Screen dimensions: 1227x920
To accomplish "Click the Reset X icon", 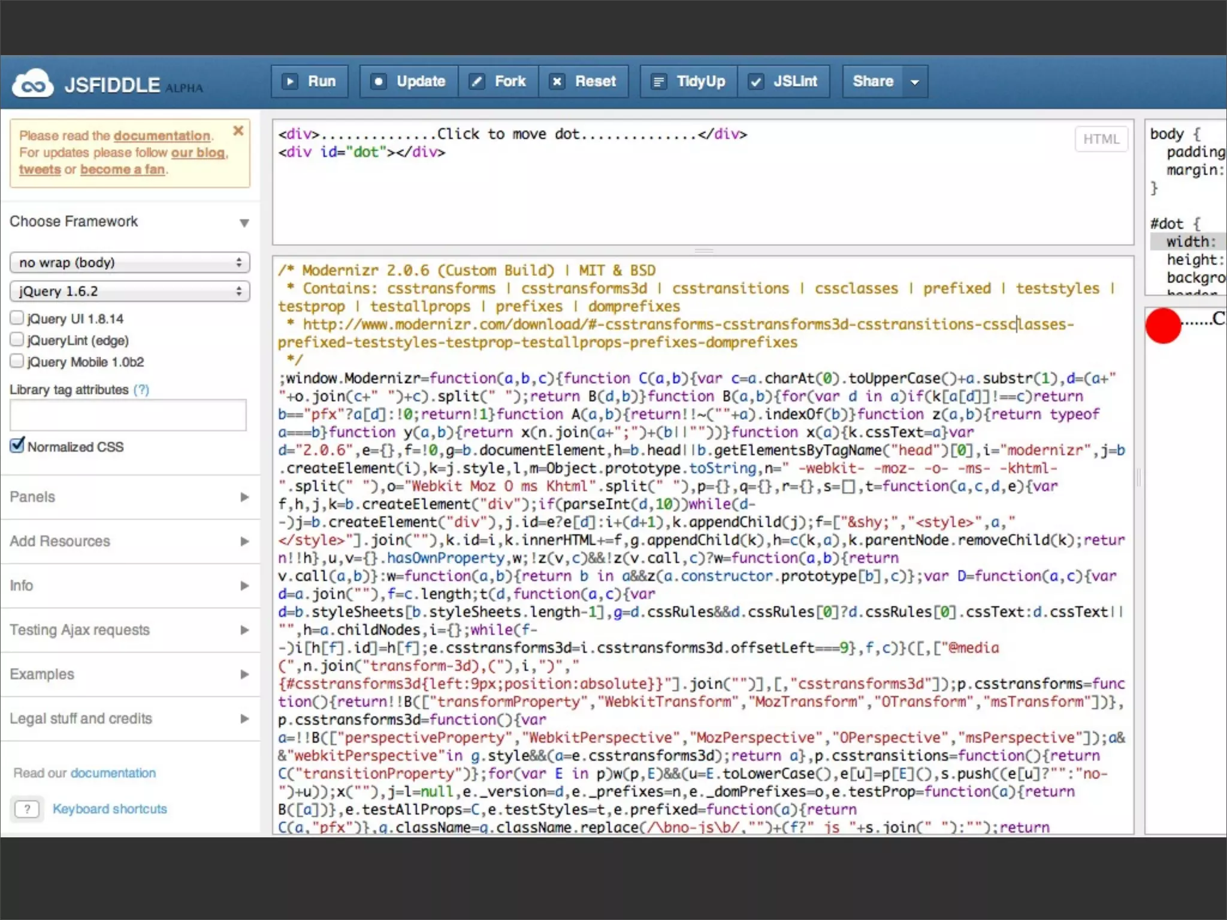I will [557, 81].
